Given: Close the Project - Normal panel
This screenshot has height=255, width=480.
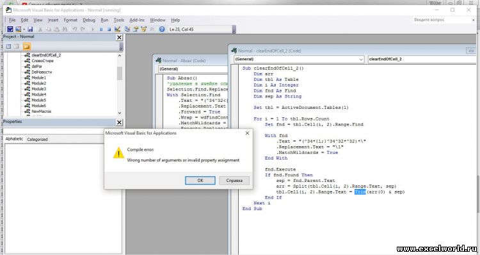Looking at the screenshot, I should click(x=119, y=37).
